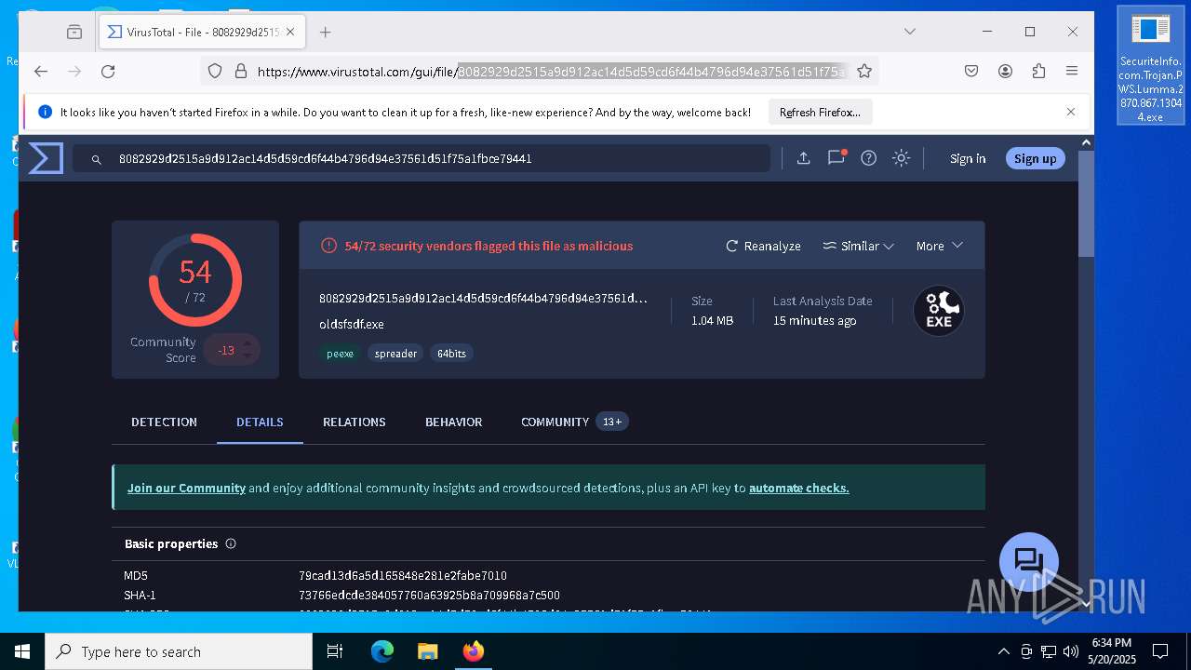Open the Windows notification center
Viewport: 1191px width, 670px height.
1160,651
